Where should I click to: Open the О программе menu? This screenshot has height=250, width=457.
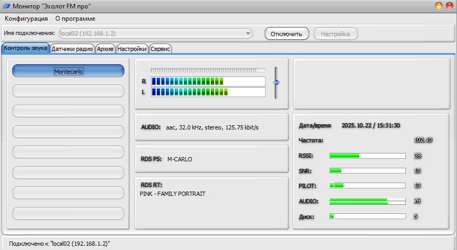point(75,19)
